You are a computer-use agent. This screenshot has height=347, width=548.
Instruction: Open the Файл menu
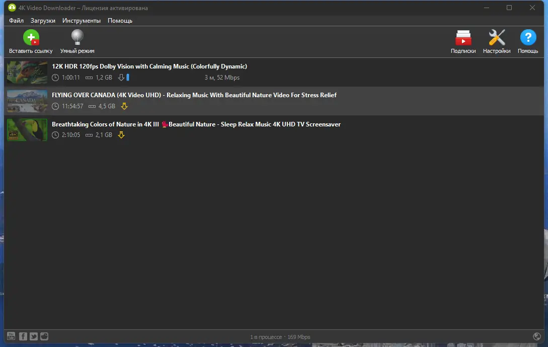[x=17, y=21]
